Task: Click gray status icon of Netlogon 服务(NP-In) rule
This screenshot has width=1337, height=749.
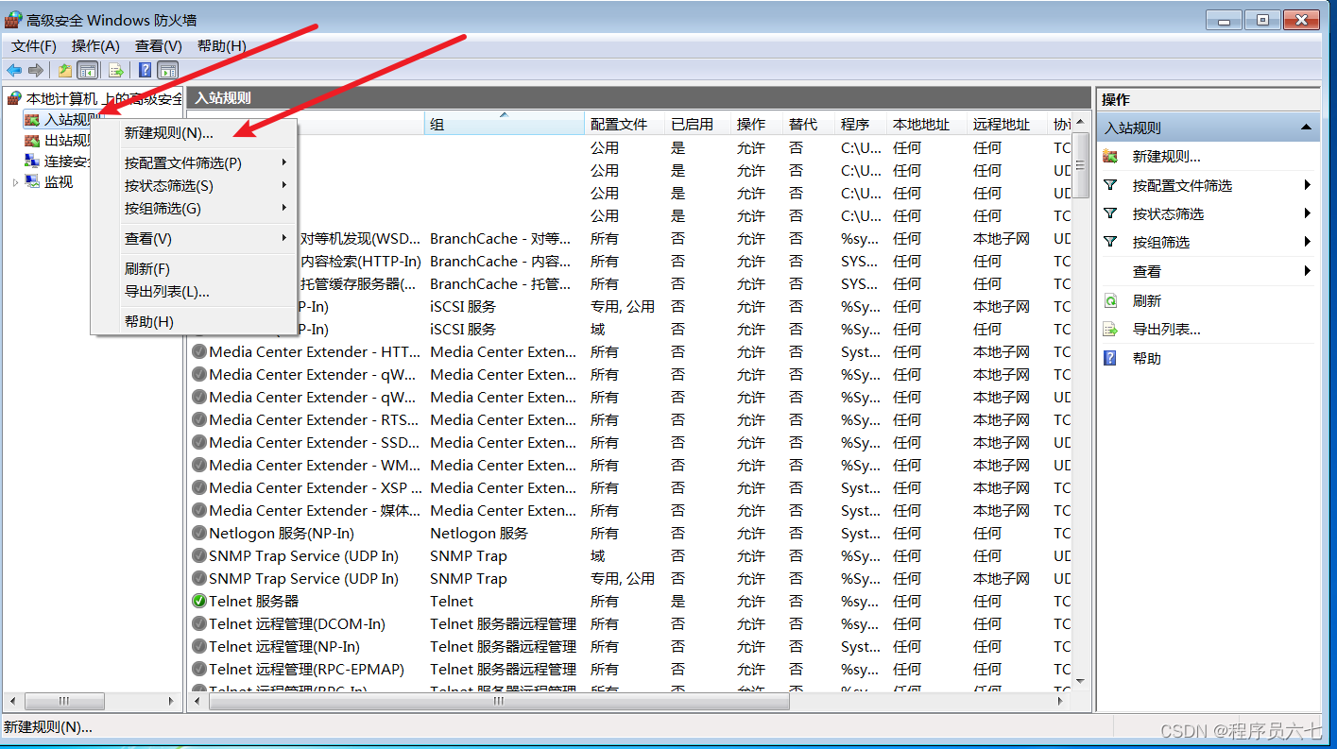Action: (199, 533)
